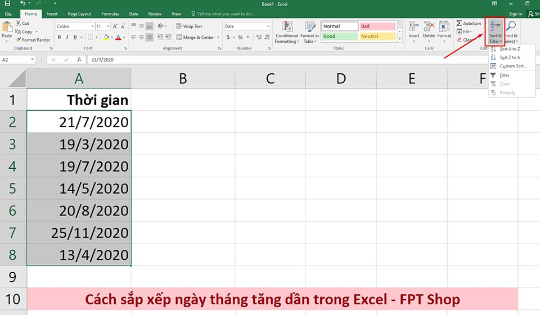The image size is (540, 315).
Task: Choose Custom Sort menu entry
Action: (x=511, y=66)
